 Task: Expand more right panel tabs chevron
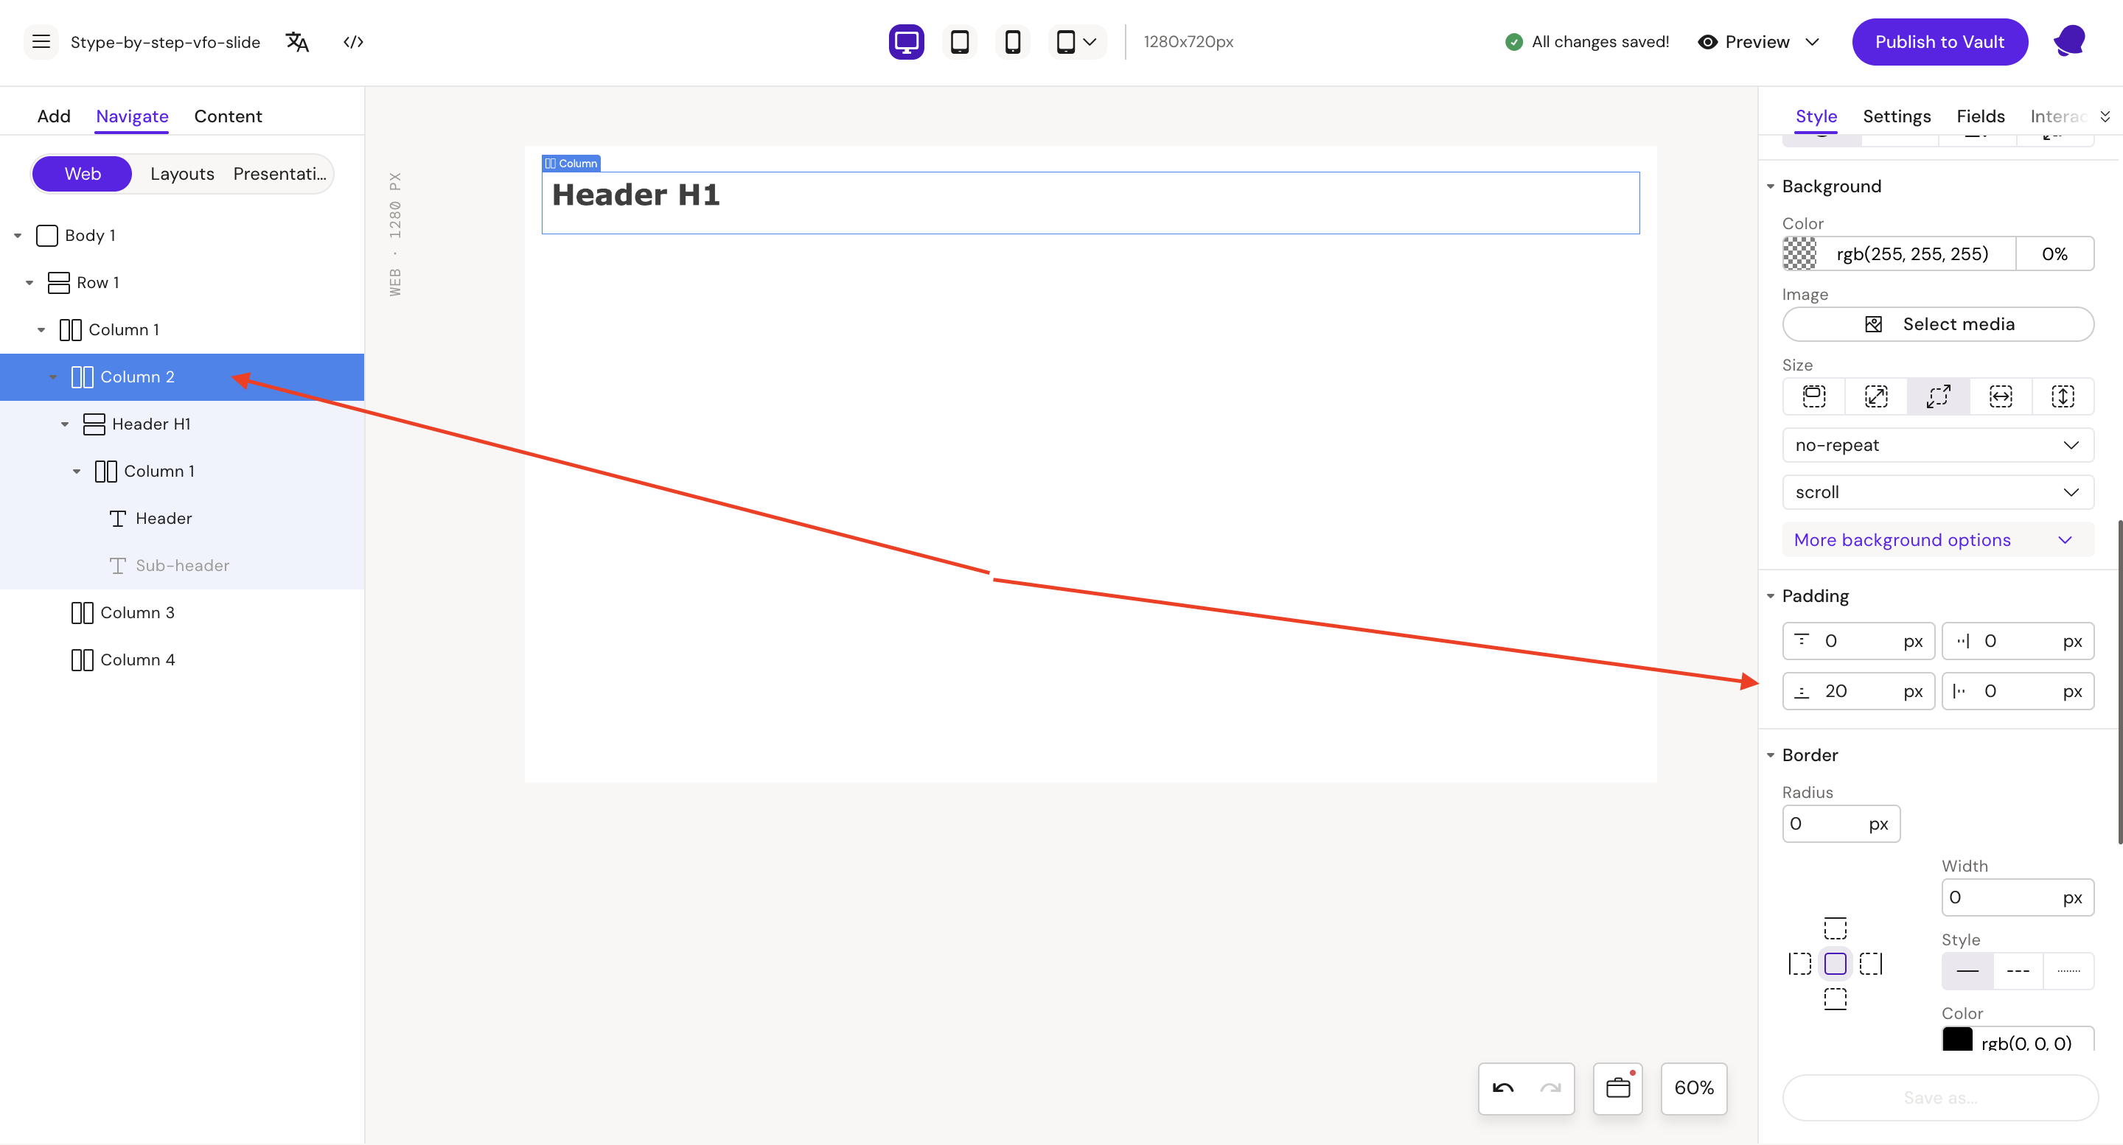tap(2104, 116)
